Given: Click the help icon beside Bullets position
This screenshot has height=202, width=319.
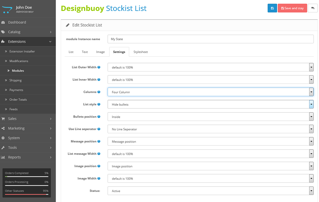Looking at the screenshot, I should click(99, 117).
